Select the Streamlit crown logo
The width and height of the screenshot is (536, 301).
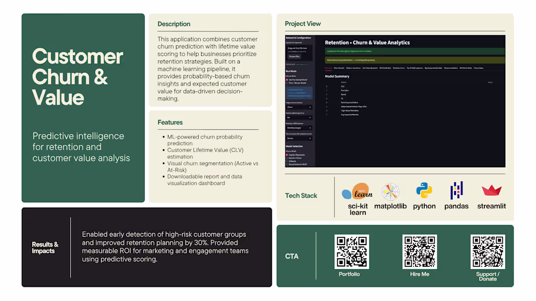coord(491,190)
